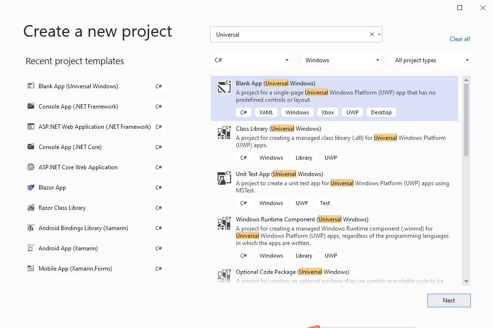Clear search text with the X icon

click(371, 35)
